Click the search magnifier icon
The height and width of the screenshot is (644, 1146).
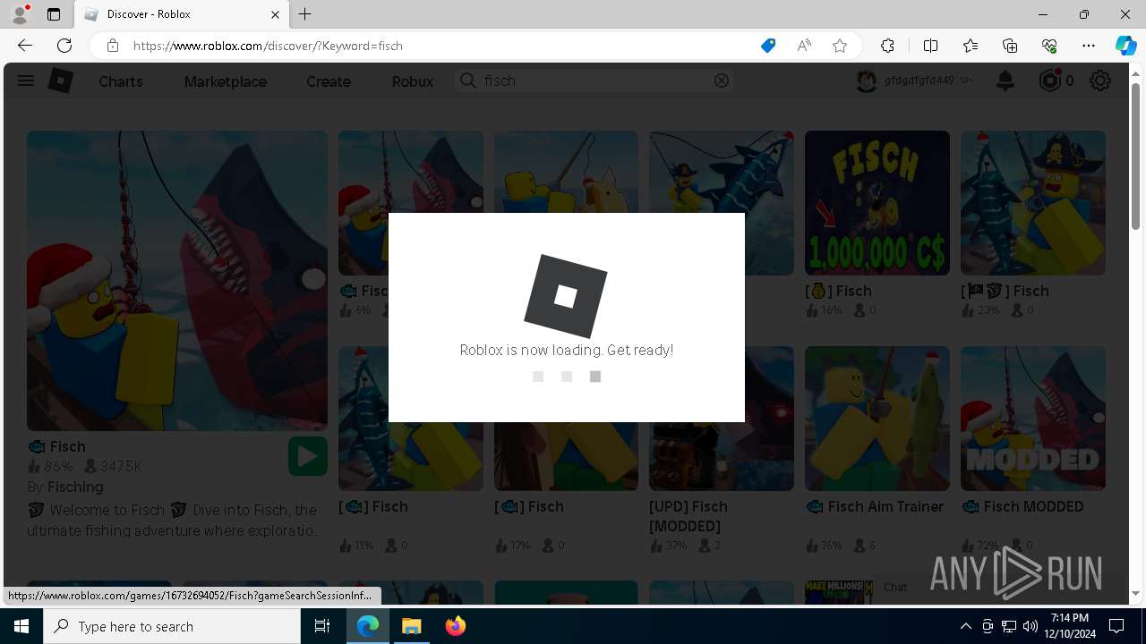[467, 80]
